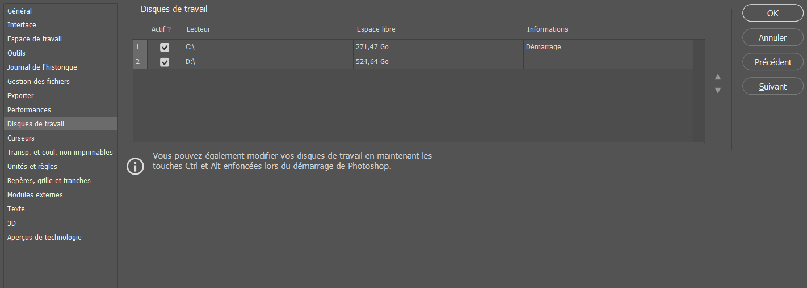Toggle the active checkbox for drive D:\

(x=165, y=62)
